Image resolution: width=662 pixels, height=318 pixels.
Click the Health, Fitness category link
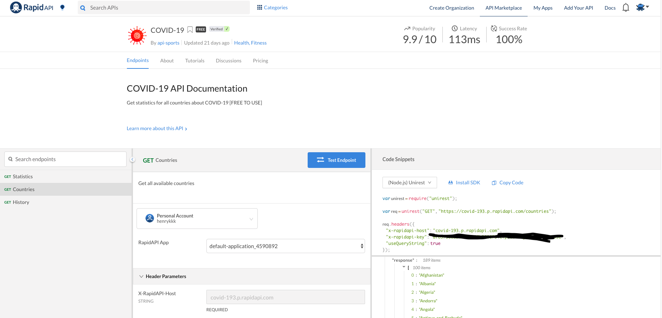tap(250, 43)
